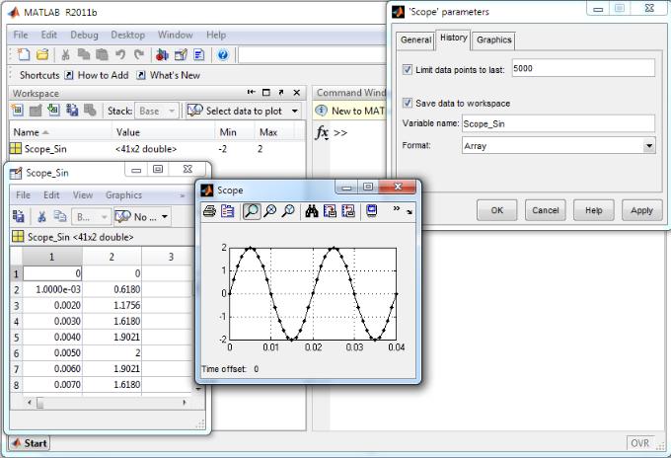
Task: Create a new script file in MATLAB toolbar
Action: (23, 54)
